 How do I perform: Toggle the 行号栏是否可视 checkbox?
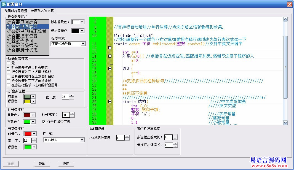(44, 122)
